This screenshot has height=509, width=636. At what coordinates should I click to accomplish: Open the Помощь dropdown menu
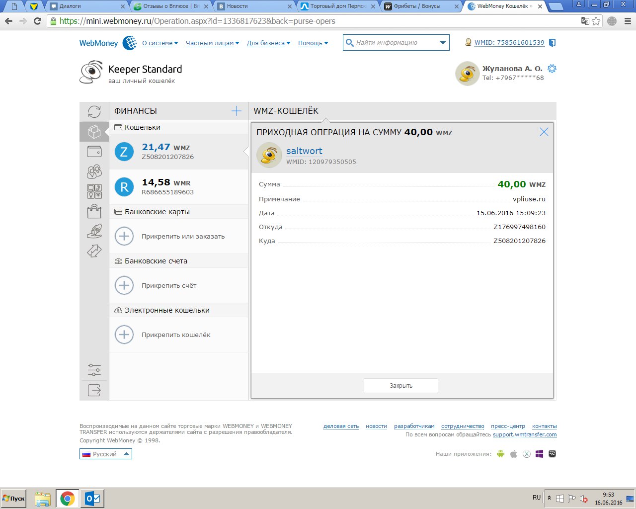click(313, 43)
